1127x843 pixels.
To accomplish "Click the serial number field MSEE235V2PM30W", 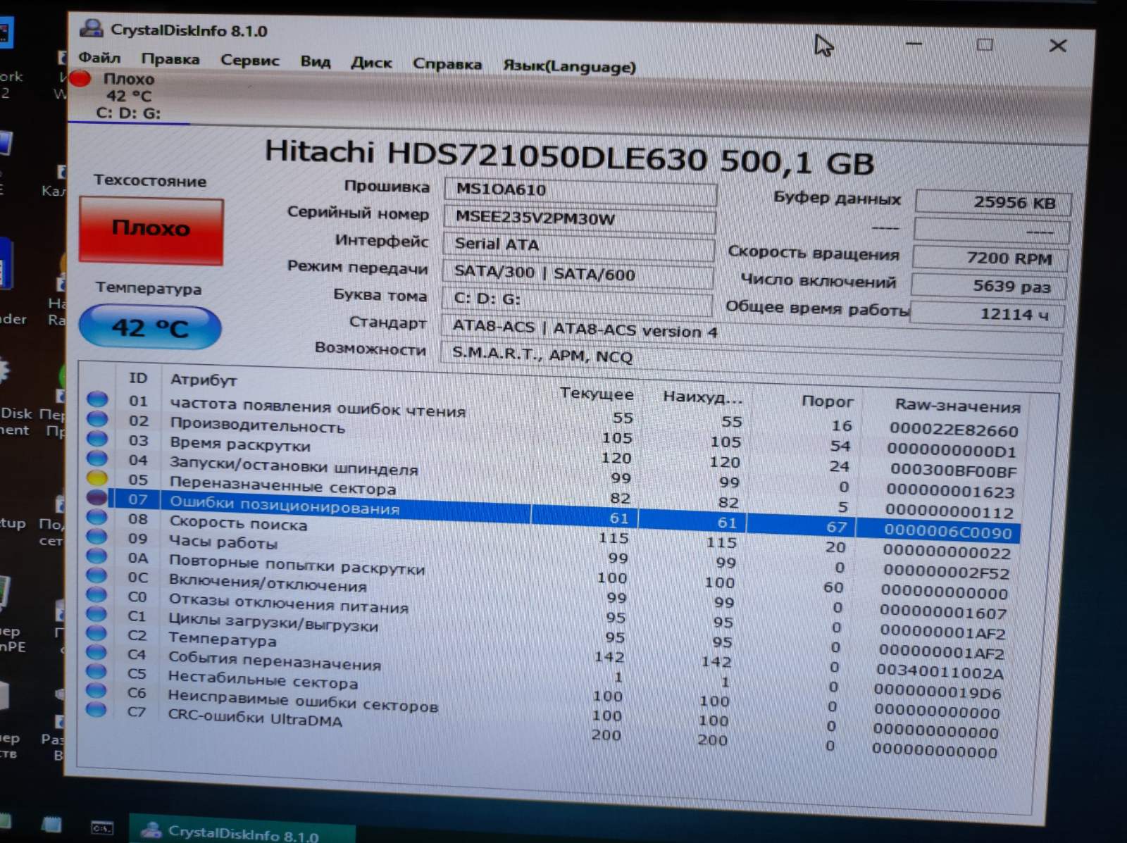I will 580,218.
